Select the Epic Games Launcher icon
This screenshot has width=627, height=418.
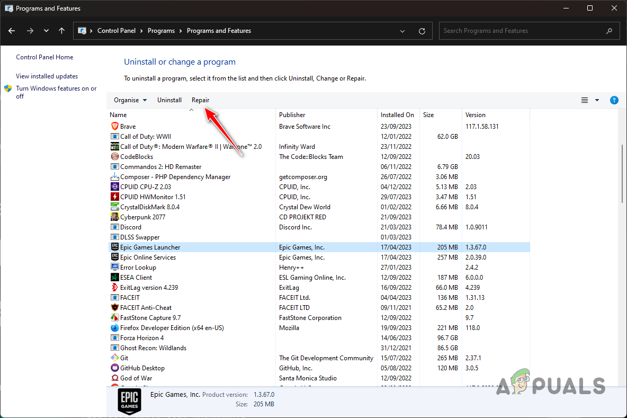point(114,247)
